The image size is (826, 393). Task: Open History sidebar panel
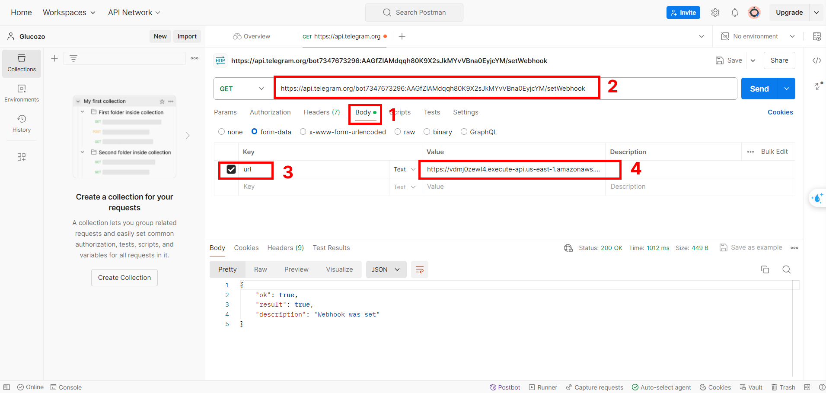point(22,124)
